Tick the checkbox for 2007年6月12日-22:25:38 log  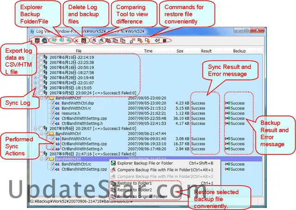pyautogui.click(x=41, y=62)
